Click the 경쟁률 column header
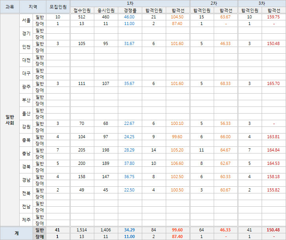Viewport: 286px width, 240px height. coord(130,10)
